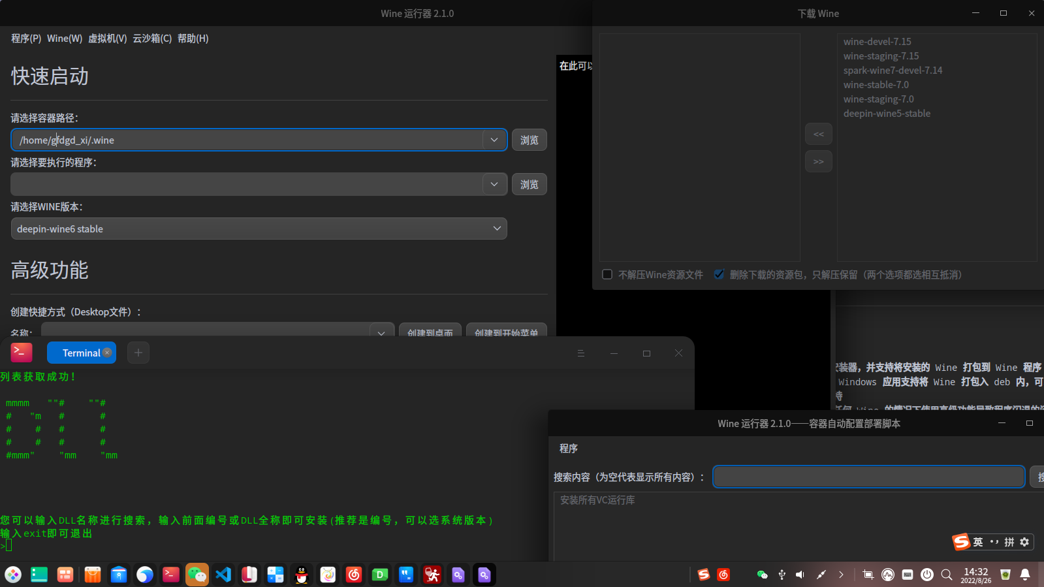Open the trash bin in the tray
The width and height of the screenshot is (1044, 587).
coord(1005,575)
